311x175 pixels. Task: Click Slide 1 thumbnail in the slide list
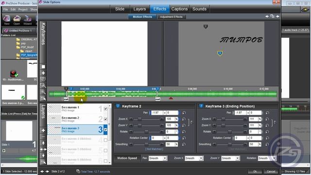pos(19,131)
